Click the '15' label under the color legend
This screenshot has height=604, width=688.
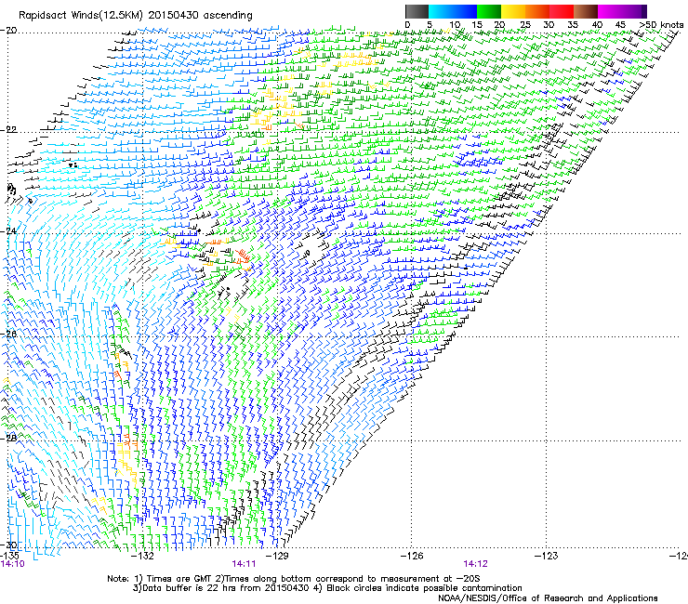click(477, 25)
